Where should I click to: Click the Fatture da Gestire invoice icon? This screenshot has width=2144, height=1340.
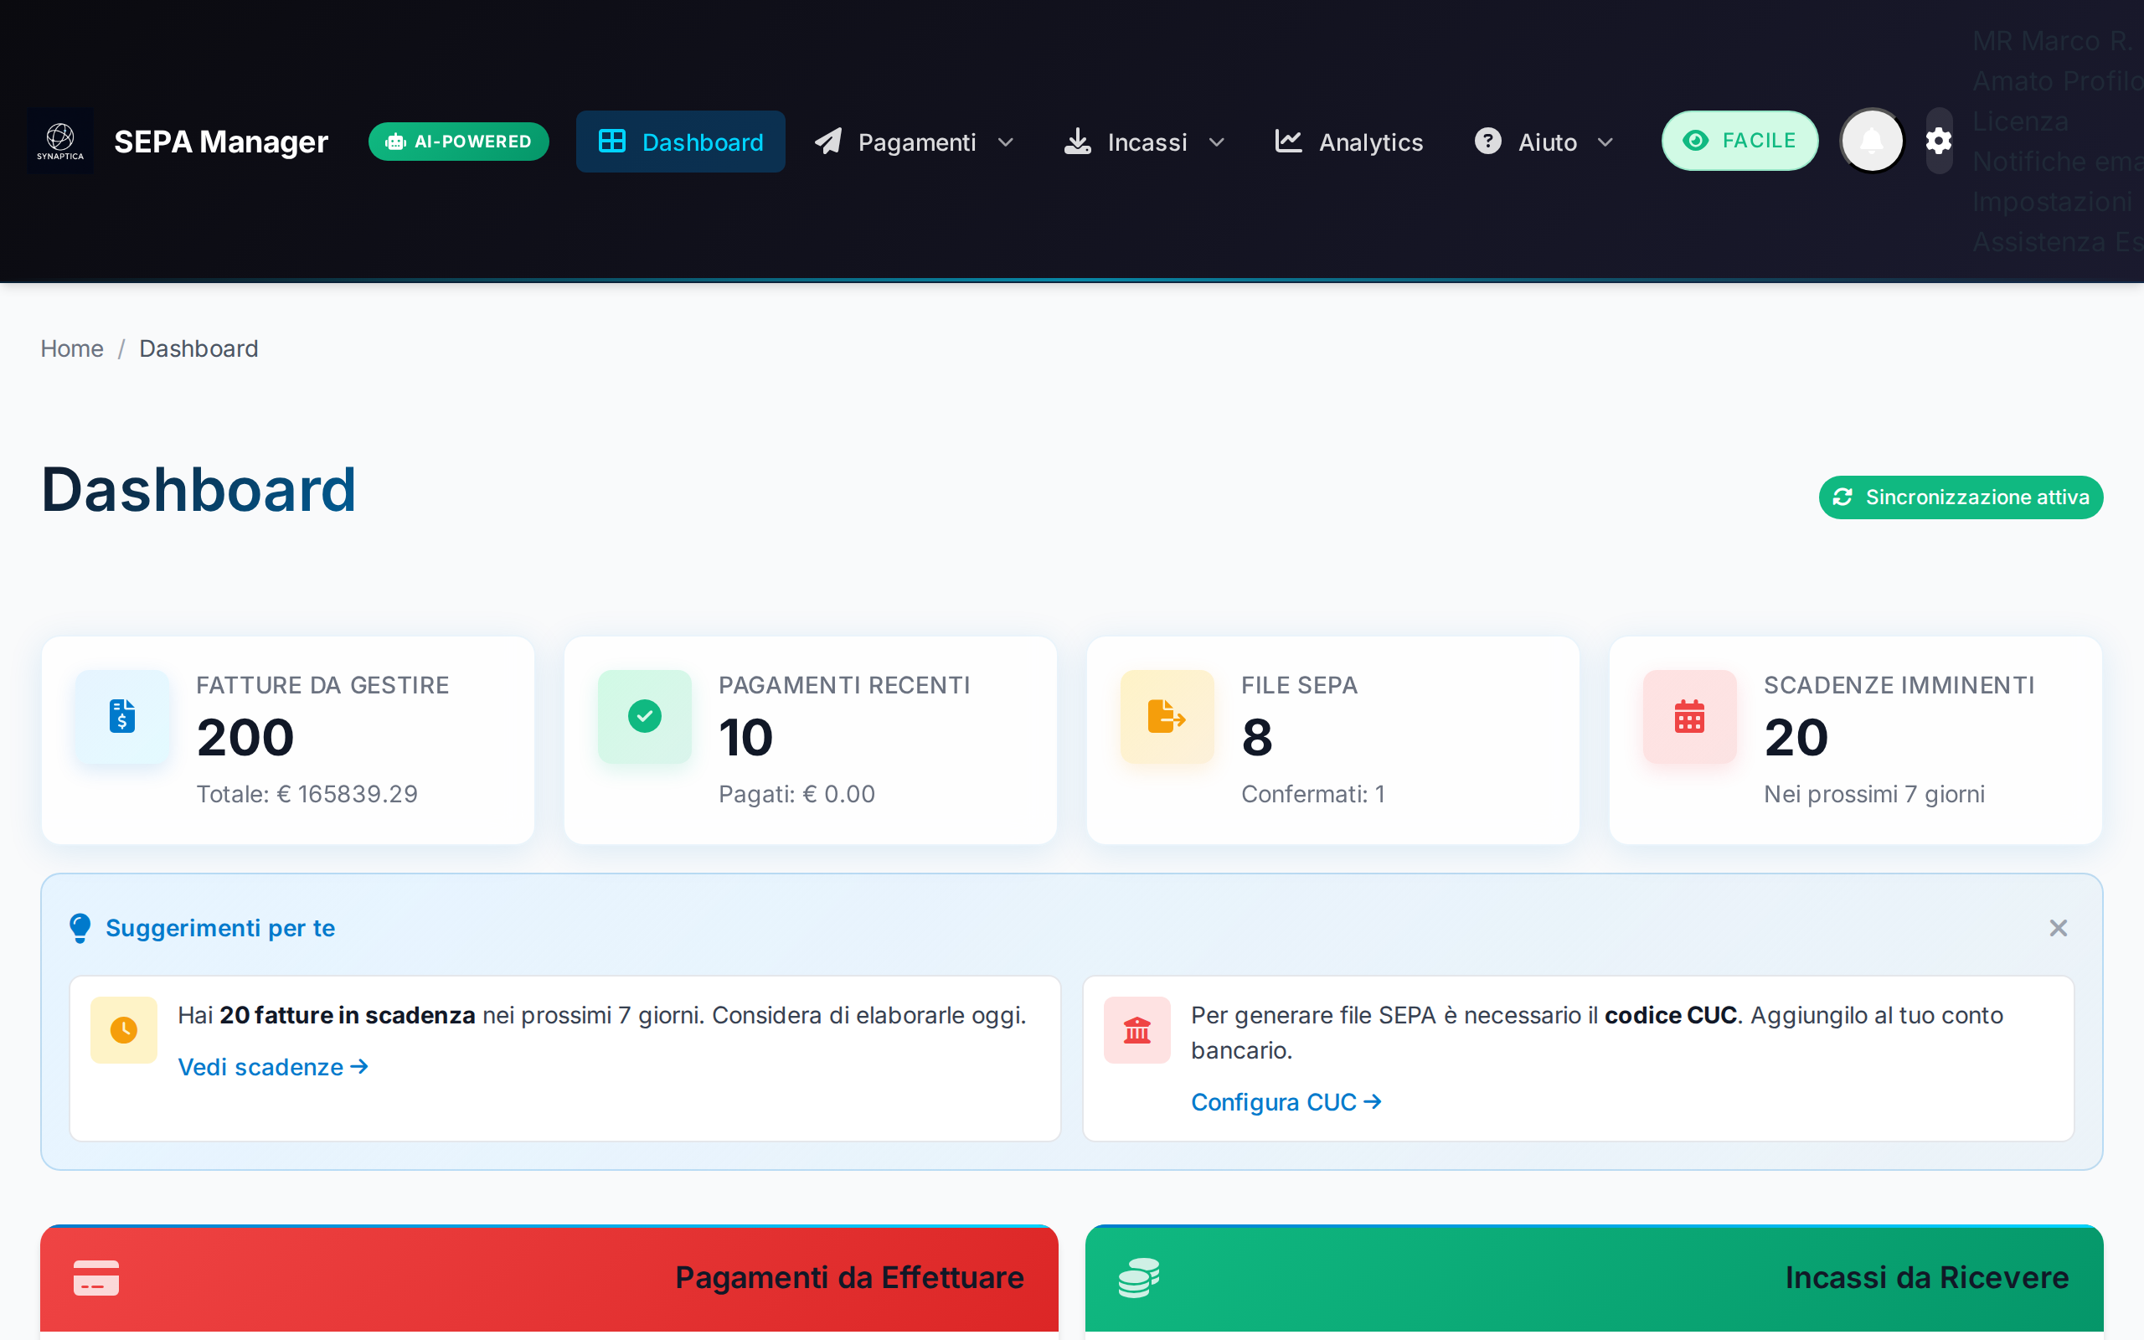coord(121,717)
